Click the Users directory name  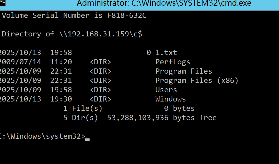[166, 90]
